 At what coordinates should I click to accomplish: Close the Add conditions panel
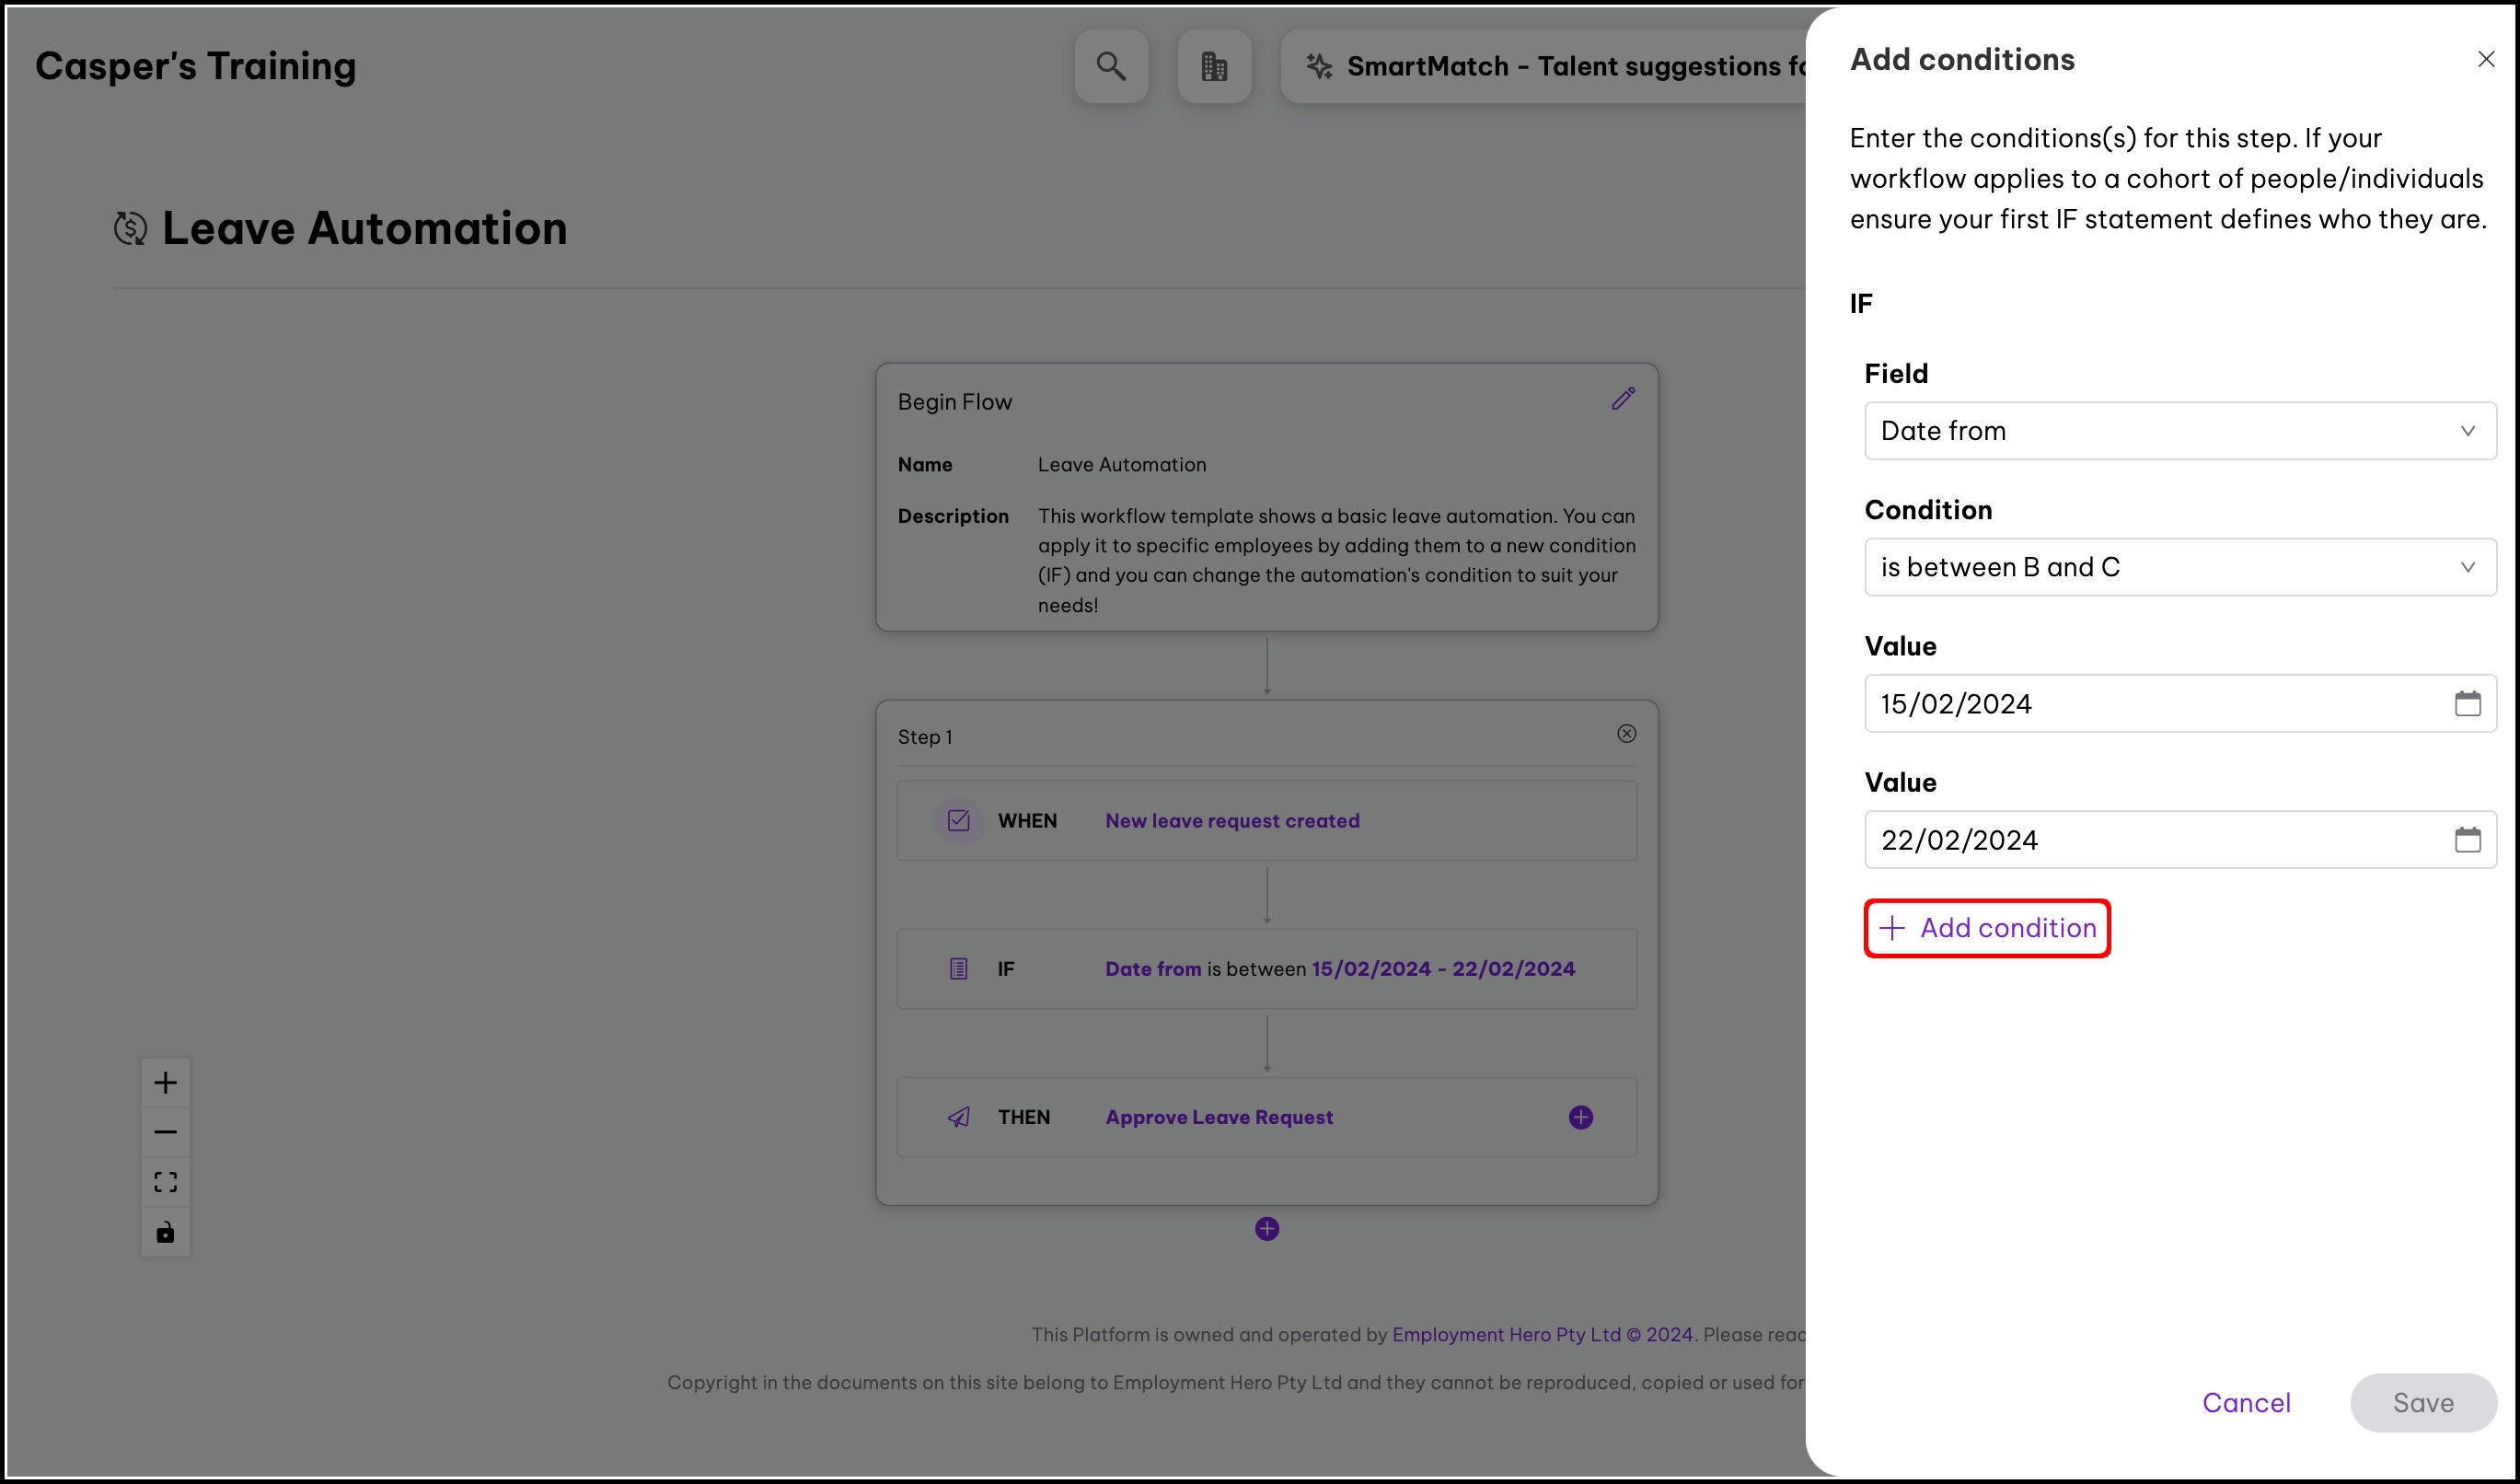click(2486, 59)
